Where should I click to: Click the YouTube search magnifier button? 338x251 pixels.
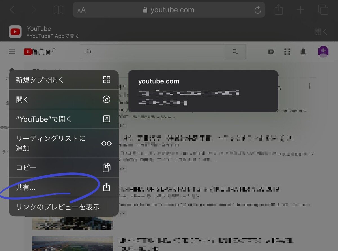click(x=235, y=52)
